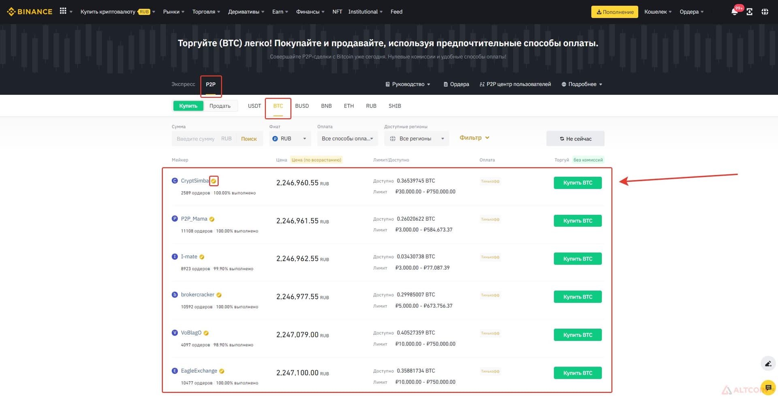Click the I-mate verified badge

coord(202,257)
